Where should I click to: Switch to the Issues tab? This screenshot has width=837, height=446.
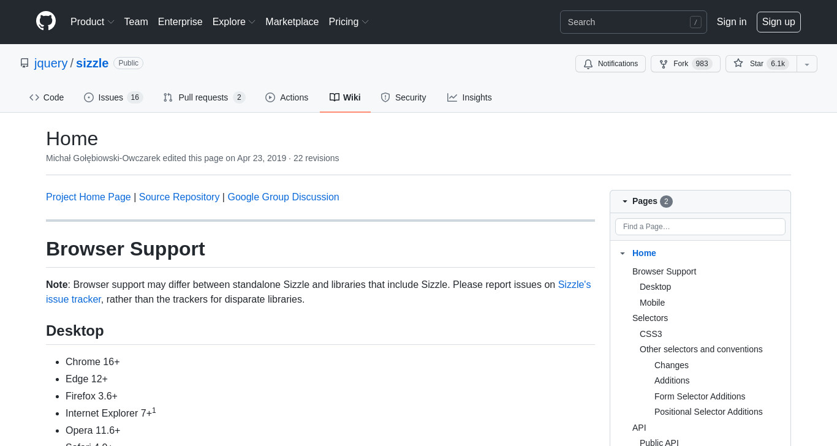click(x=113, y=97)
